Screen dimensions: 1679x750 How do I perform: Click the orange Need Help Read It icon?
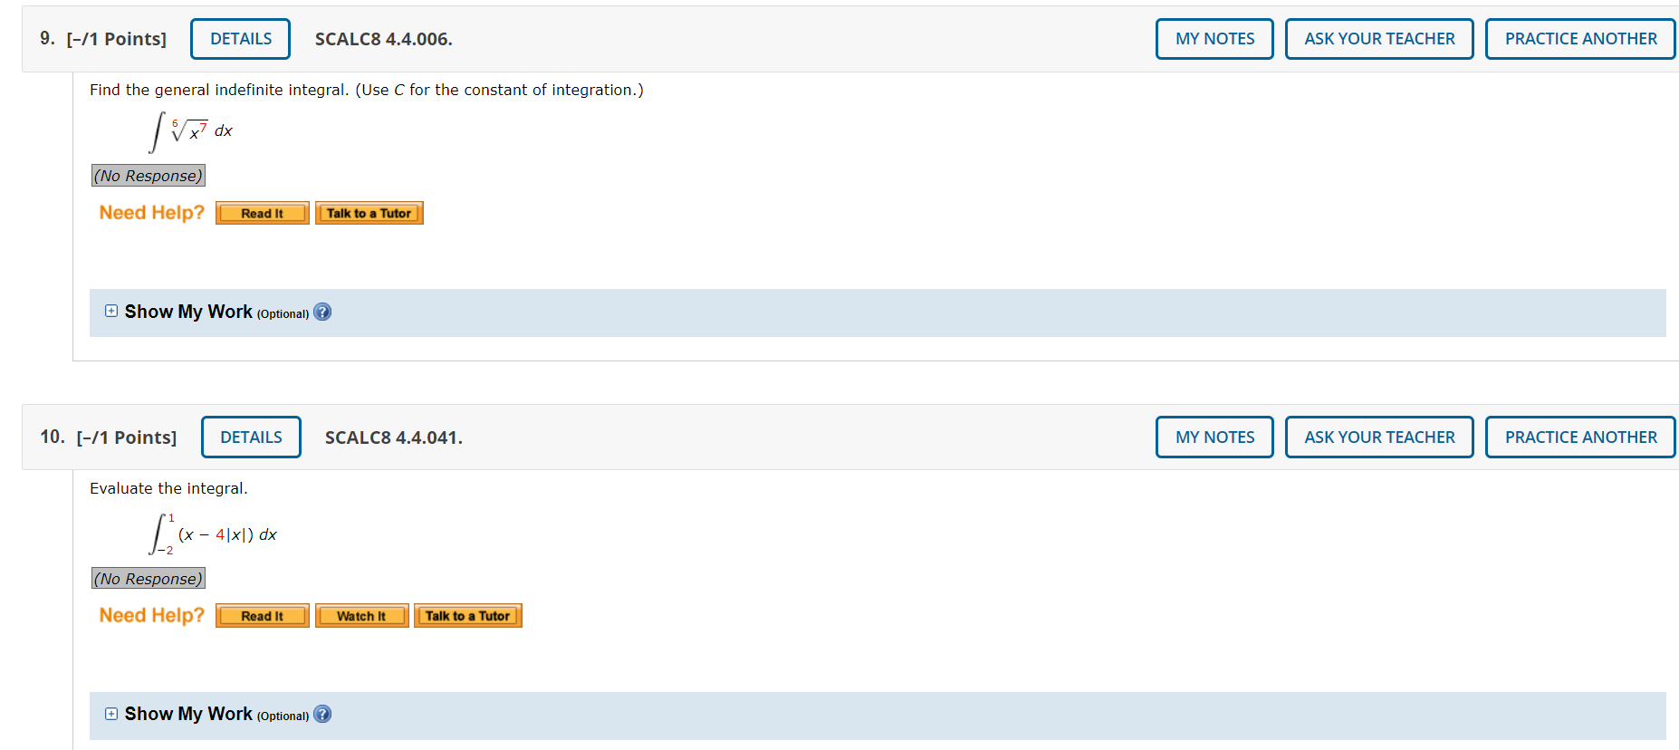click(x=262, y=212)
